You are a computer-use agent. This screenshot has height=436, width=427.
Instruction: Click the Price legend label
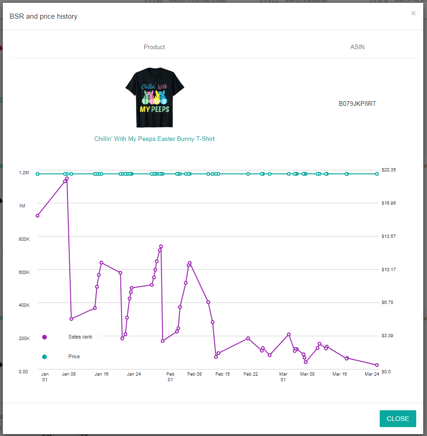74,356
